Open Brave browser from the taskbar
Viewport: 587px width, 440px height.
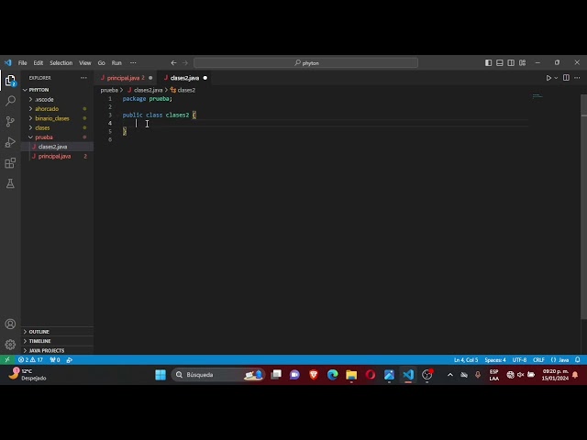(314, 375)
